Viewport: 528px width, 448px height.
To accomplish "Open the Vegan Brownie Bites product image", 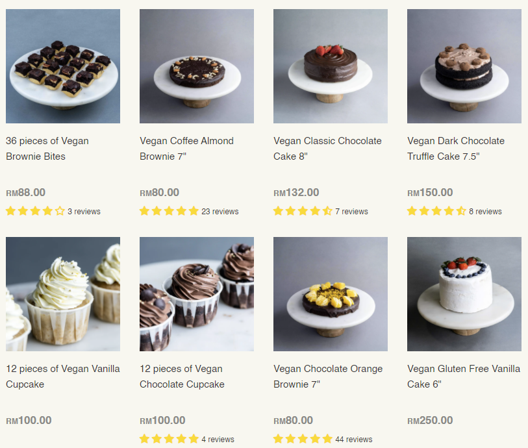I will [63, 66].
